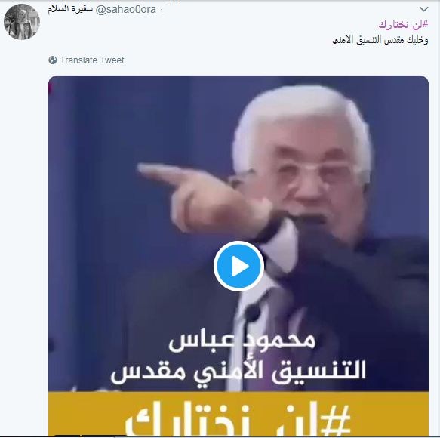Click the yellow #لن نختارك banner
The height and width of the screenshot is (438, 440).
point(238,414)
